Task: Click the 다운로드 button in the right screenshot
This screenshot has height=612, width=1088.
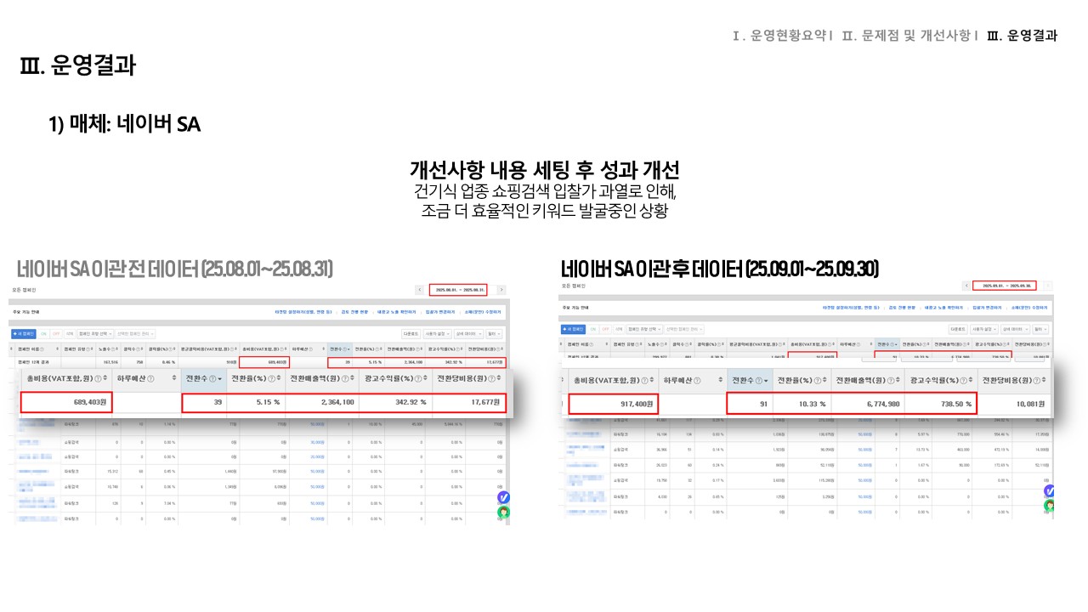Action: click(958, 329)
